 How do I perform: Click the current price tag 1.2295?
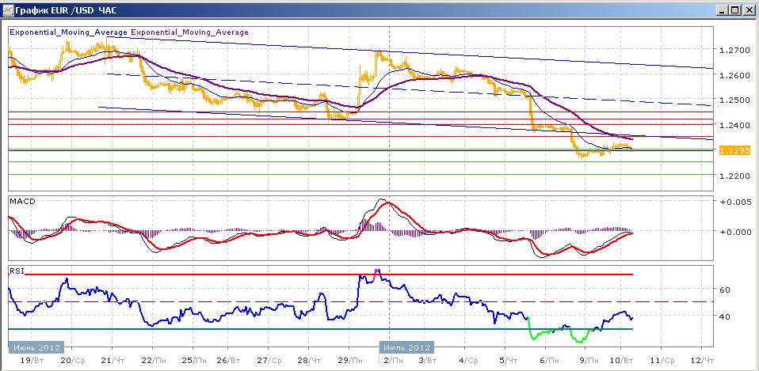pos(734,150)
